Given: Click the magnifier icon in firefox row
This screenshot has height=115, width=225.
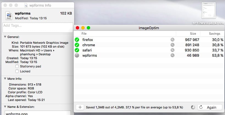Looking at the screenshot, I should [x=172, y=40].
